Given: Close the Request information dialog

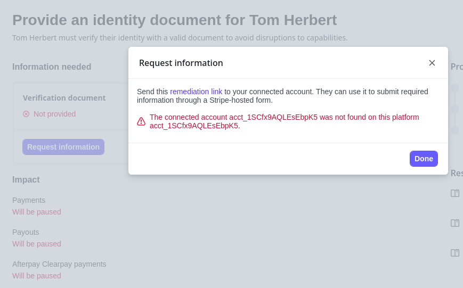Looking at the screenshot, I should coord(432,63).
